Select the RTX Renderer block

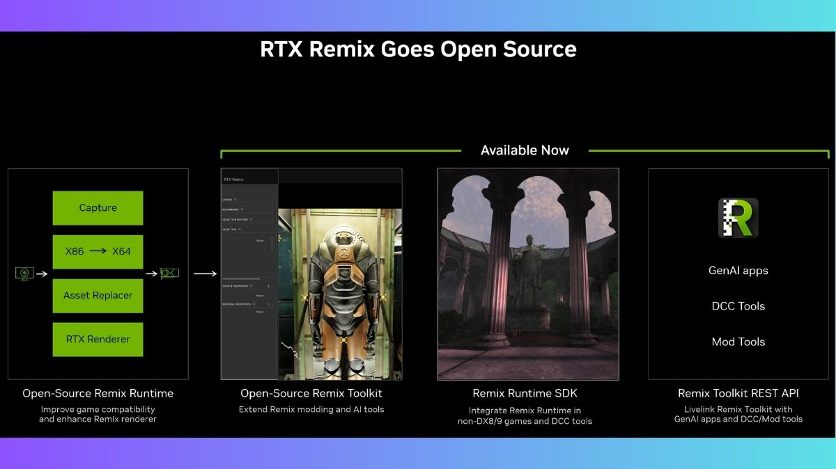98,339
